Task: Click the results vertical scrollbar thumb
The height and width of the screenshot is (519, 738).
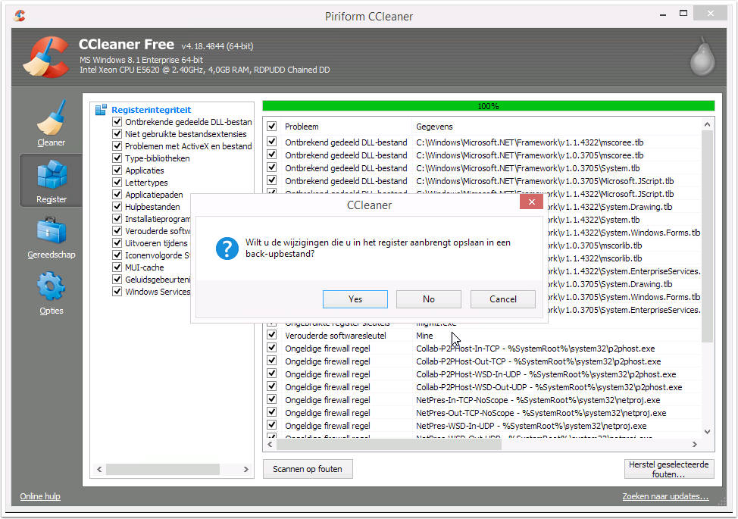Action: 707,236
